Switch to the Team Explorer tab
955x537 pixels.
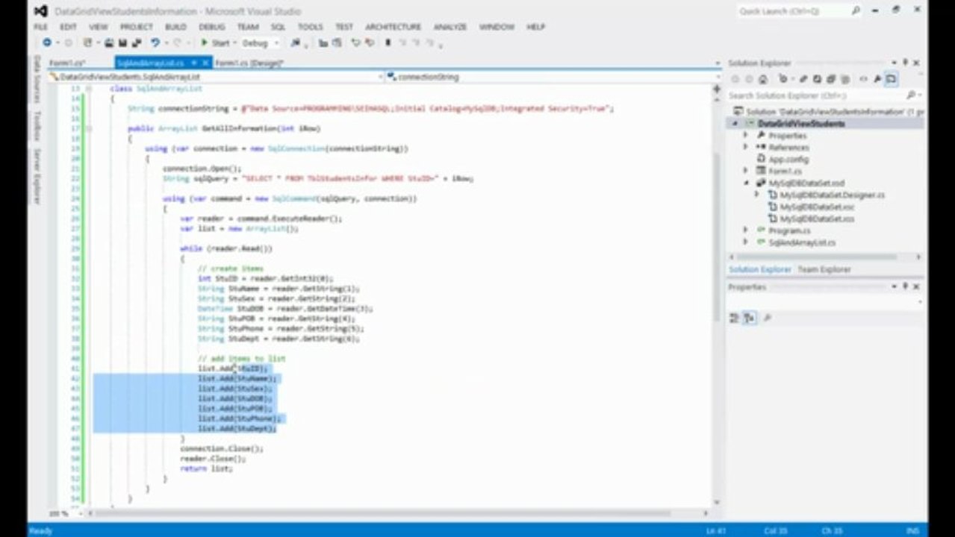pos(824,269)
